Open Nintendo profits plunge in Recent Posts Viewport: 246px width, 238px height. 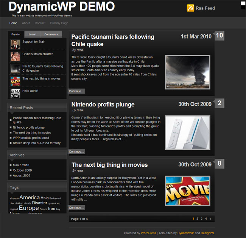29,127
